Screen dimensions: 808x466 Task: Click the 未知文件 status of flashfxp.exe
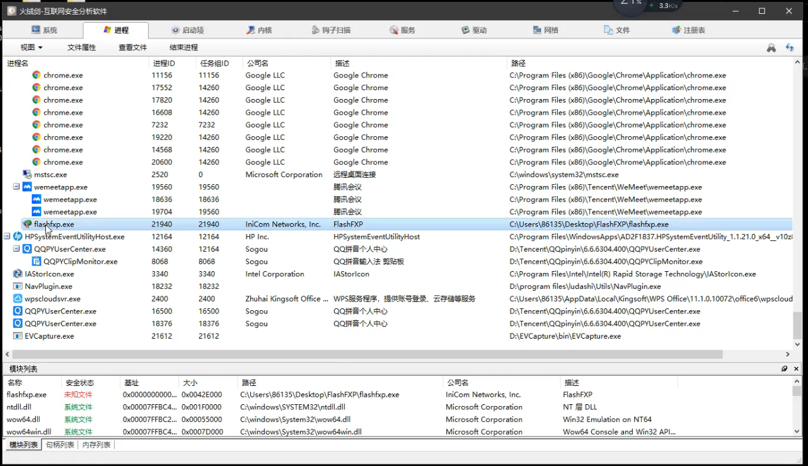[78, 395]
